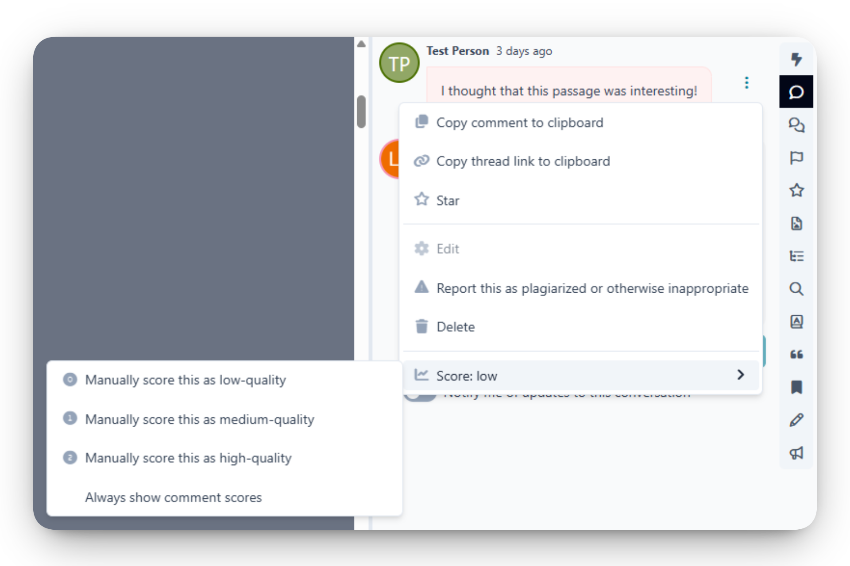Image resolution: width=850 pixels, height=566 pixels.
Task: Click the star icon in right sidebar
Action: (x=796, y=191)
